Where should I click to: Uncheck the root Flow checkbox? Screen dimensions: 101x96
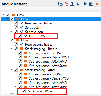coord(8,15)
